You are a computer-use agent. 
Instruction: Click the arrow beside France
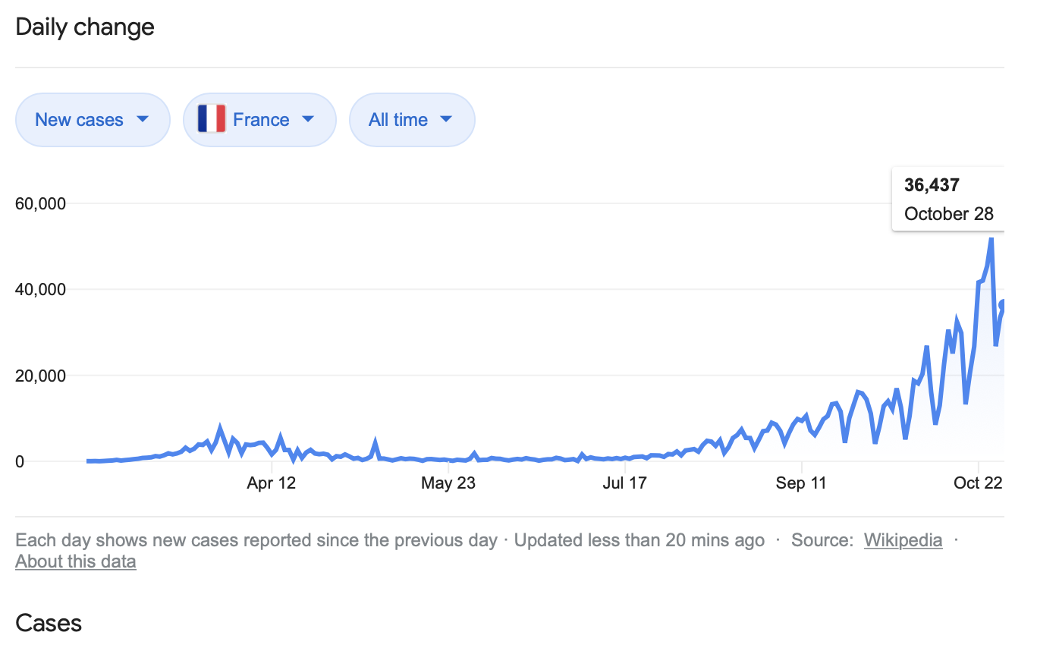click(307, 119)
